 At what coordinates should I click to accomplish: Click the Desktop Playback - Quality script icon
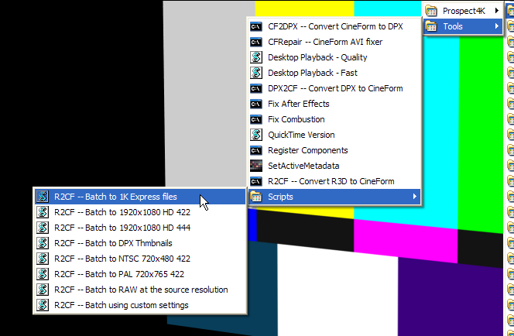256,57
